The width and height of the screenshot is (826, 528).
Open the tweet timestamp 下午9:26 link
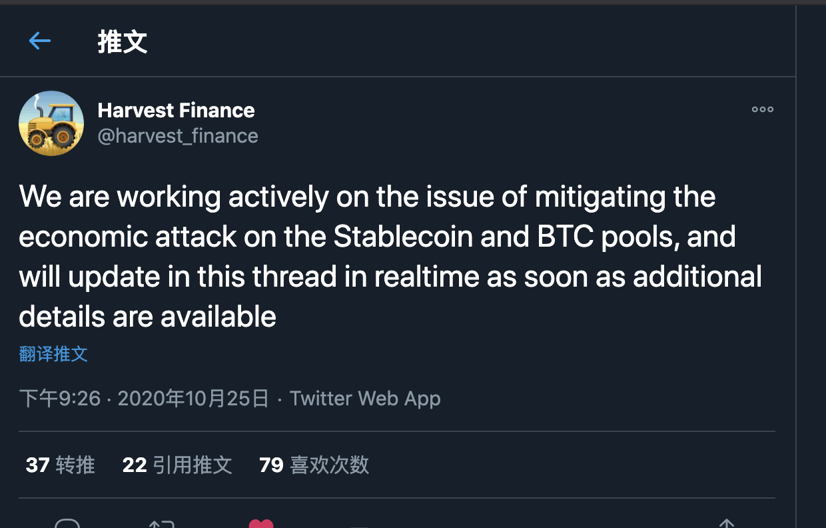click(x=60, y=399)
